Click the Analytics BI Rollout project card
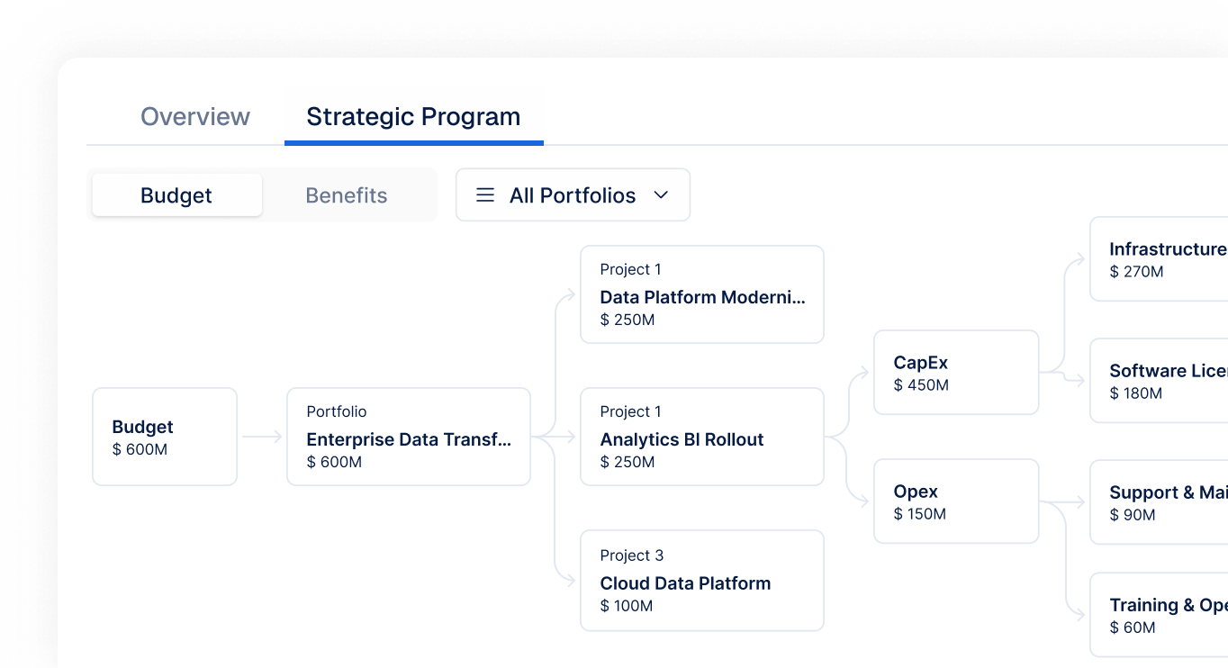The image size is (1228, 668). [x=702, y=437]
